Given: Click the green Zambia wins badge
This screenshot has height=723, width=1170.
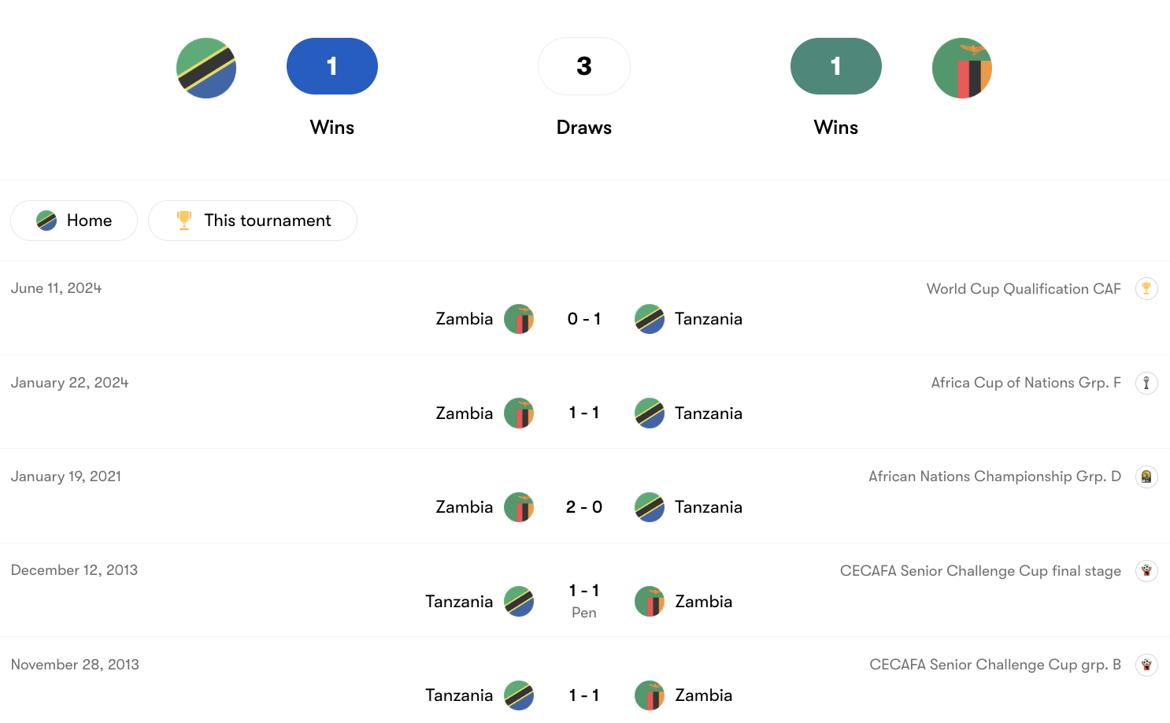Looking at the screenshot, I should (835, 66).
